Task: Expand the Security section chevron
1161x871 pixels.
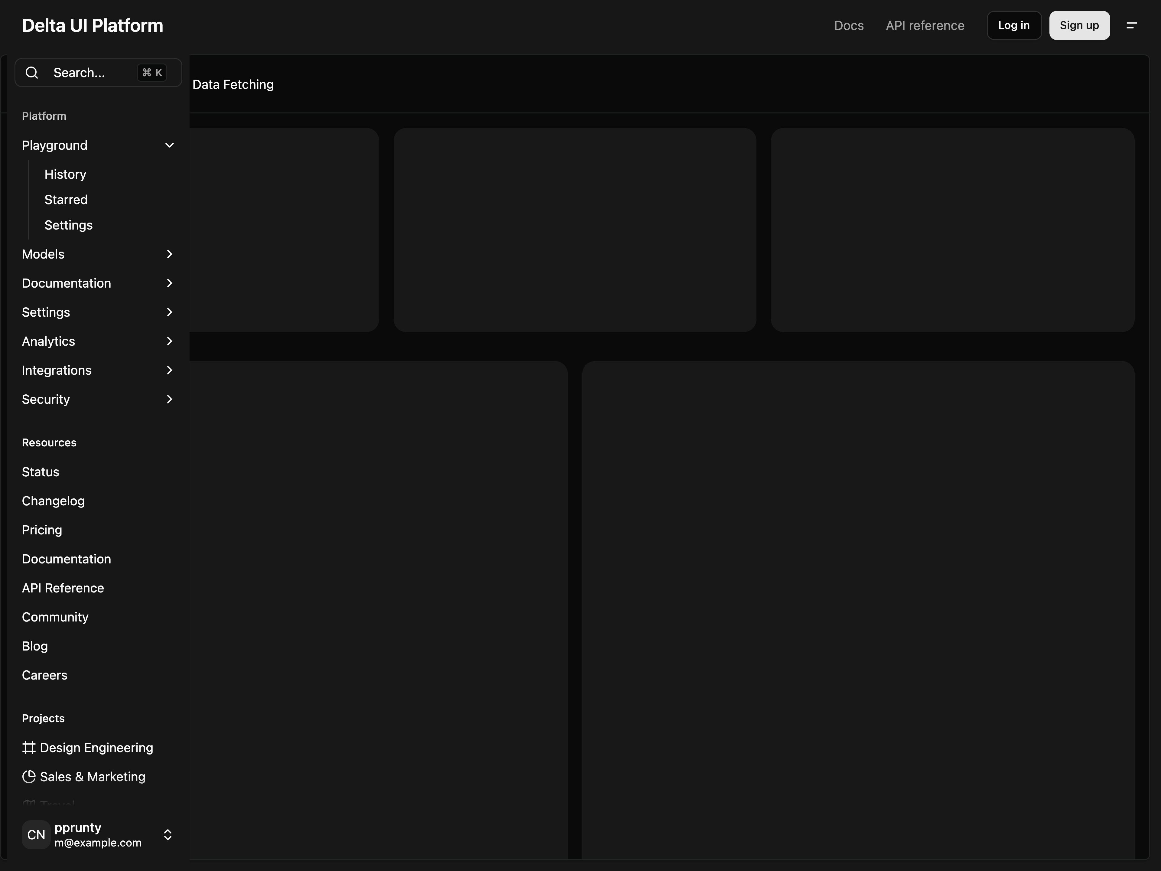Action: click(170, 400)
